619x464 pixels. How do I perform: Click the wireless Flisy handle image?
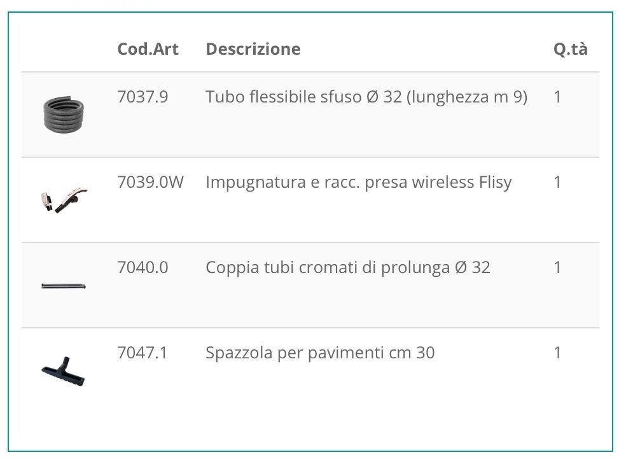click(x=64, y=199)
